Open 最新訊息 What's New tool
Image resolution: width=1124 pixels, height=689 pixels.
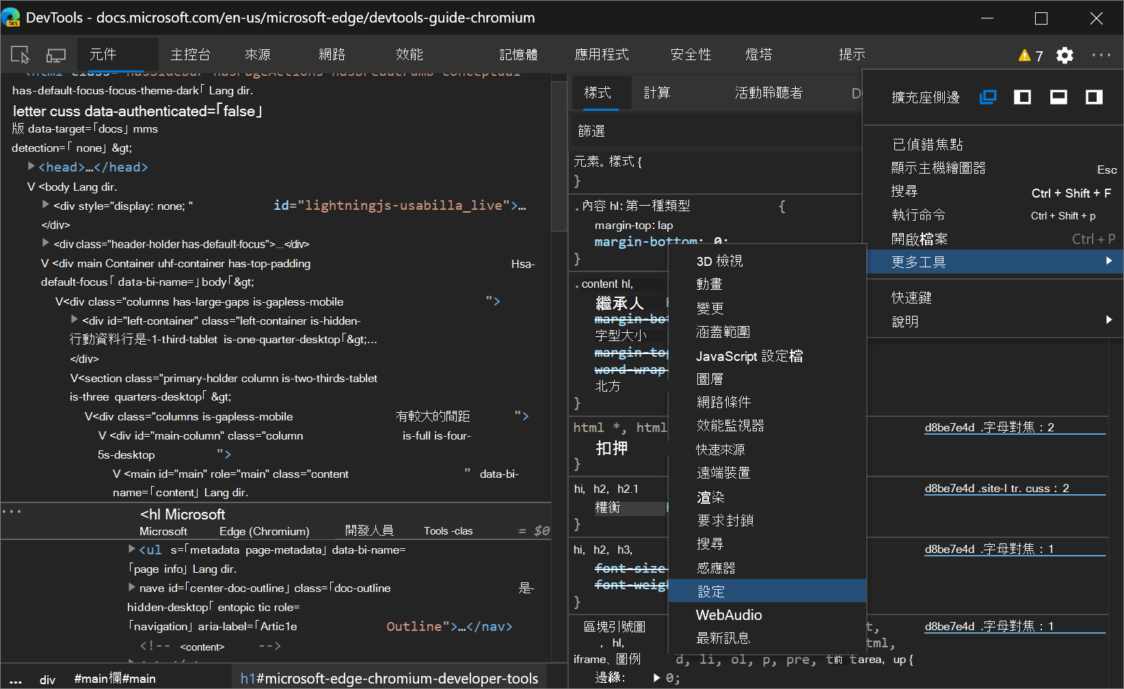click(x=767, y=638)
